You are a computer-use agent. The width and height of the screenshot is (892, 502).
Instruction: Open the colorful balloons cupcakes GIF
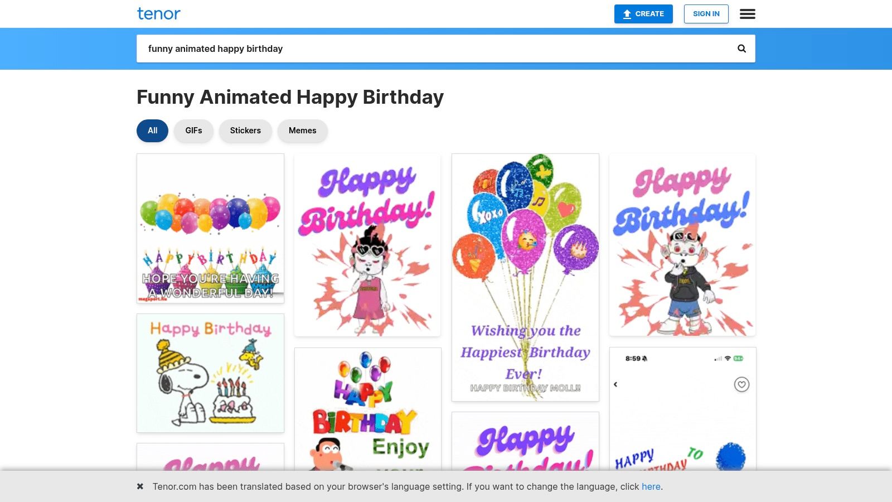210,229
